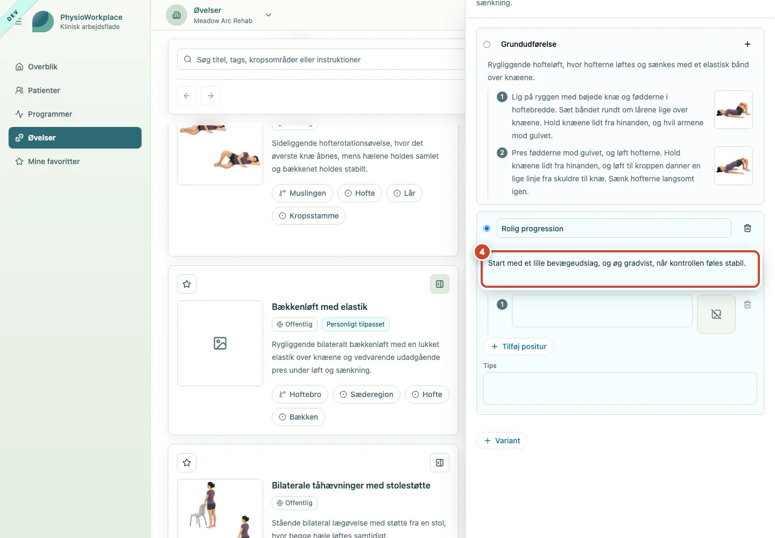Filter by the Hoftebro tag

point(300,394)
